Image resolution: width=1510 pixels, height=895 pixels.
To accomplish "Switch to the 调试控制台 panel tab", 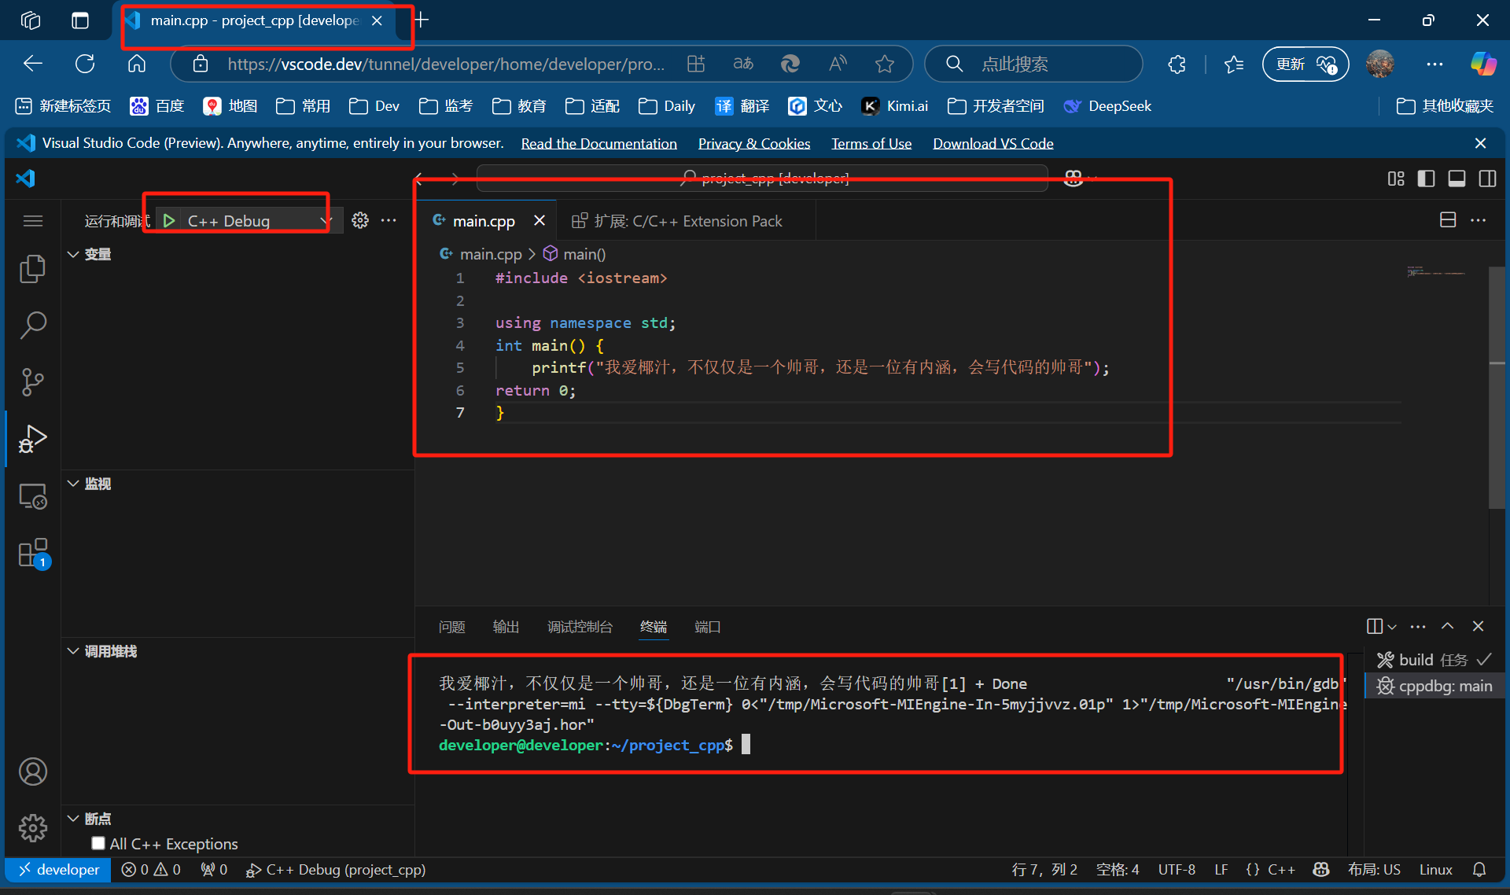I will (x=580, y=627).
